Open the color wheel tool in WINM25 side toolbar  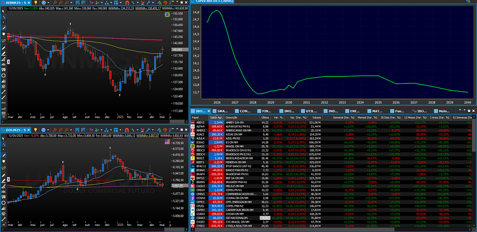point(4,41)
